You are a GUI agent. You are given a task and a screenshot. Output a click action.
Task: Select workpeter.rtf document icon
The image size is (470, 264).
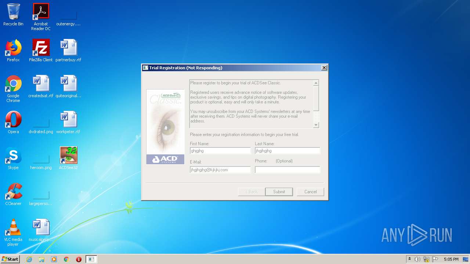(68, 122)
